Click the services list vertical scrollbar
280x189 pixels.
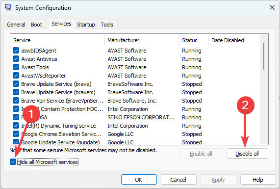(x=264, y=89)
